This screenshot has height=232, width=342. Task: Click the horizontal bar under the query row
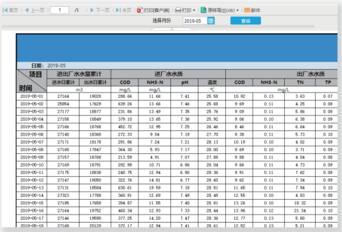[x=158, y=27]
